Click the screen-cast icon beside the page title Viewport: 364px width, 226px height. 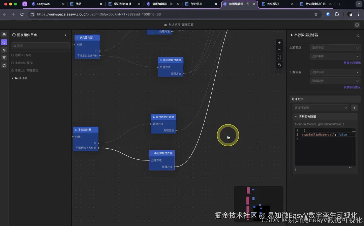tap(357, 25)
